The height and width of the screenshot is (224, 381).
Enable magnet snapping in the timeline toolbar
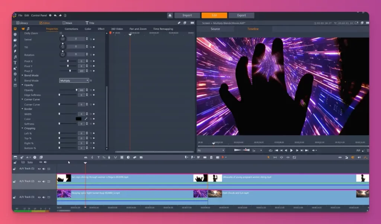(353, 157)
